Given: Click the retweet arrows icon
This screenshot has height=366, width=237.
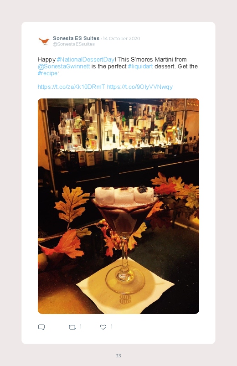Looking at the screenshot, I should [x=72, y=327].
